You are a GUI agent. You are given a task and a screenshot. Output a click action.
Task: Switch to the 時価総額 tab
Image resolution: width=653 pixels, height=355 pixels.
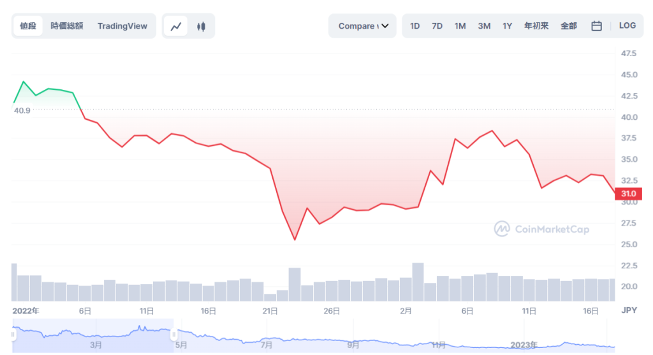(67, 26)
